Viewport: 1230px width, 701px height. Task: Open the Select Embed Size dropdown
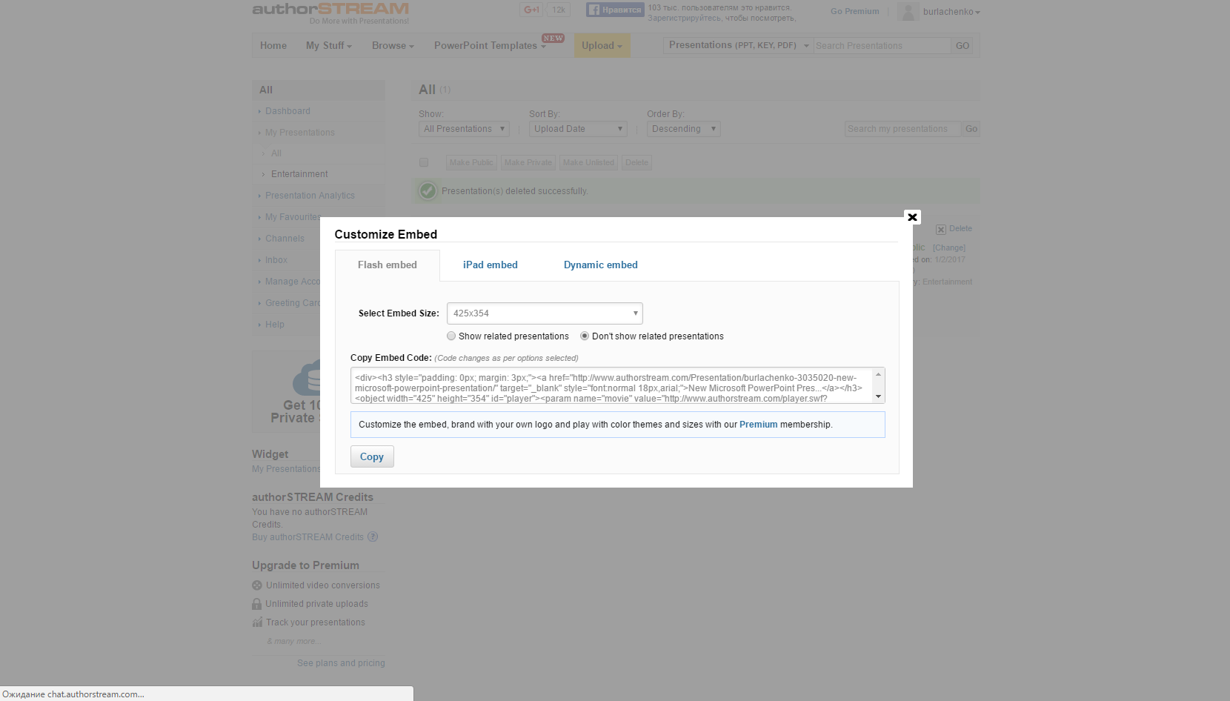click(545, 313)
